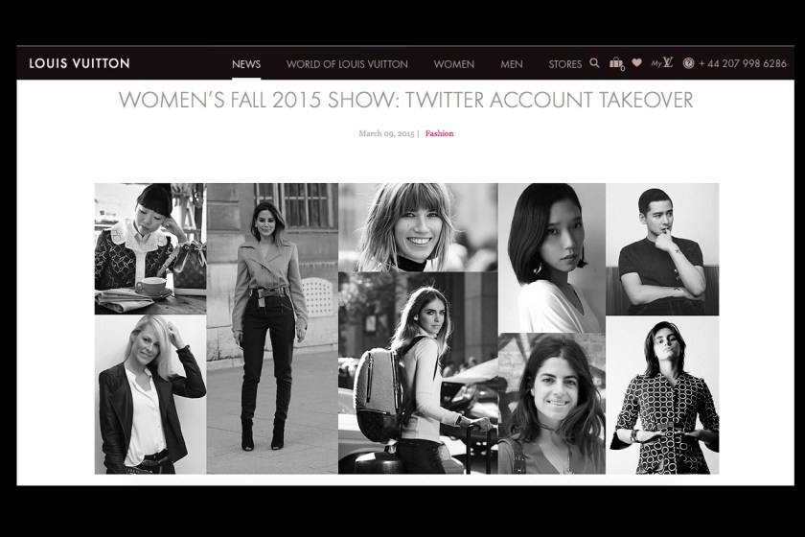Viewport: 805px width, 537px height.
Task: Go to Stores page
Action: pos(564,64)
